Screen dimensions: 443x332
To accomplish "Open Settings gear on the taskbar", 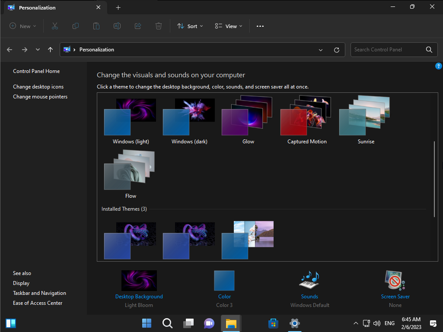I will pyautogui.click(x=294, y=323).
